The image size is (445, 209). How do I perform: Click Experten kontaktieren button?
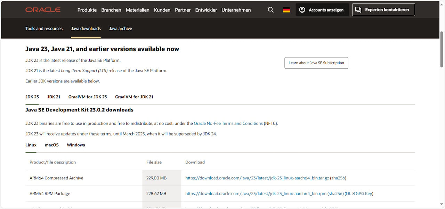(383, 10)
